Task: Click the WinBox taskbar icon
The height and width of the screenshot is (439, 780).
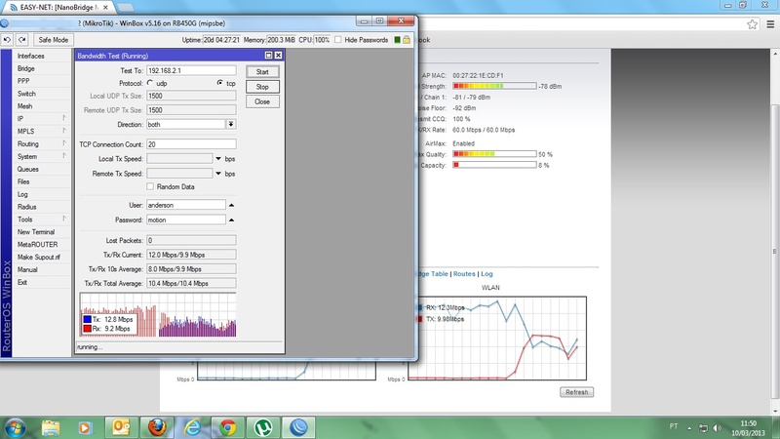Action: click(x=299, y=426)
